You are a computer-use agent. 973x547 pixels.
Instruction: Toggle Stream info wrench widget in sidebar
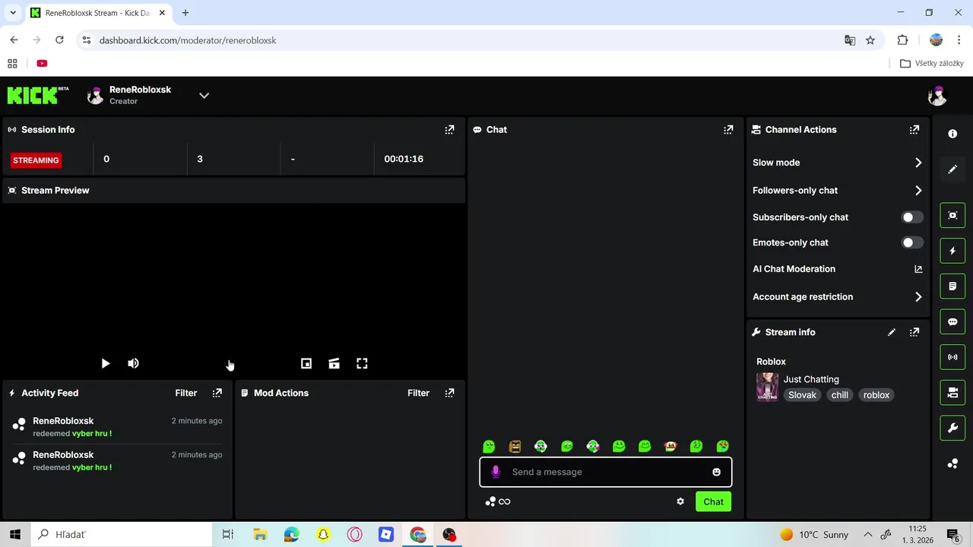point(952,428)
